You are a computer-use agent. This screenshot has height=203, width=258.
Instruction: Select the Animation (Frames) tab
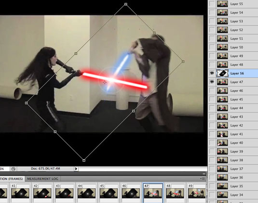point(12,179)
